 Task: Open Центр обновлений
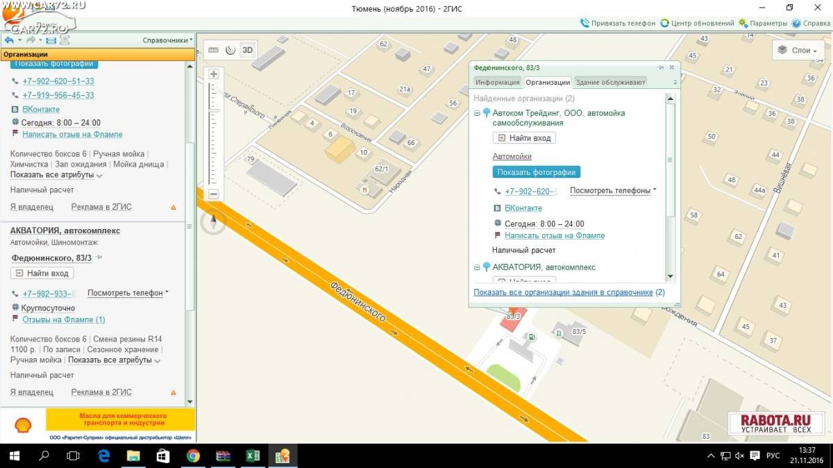(x=697, y=23)
